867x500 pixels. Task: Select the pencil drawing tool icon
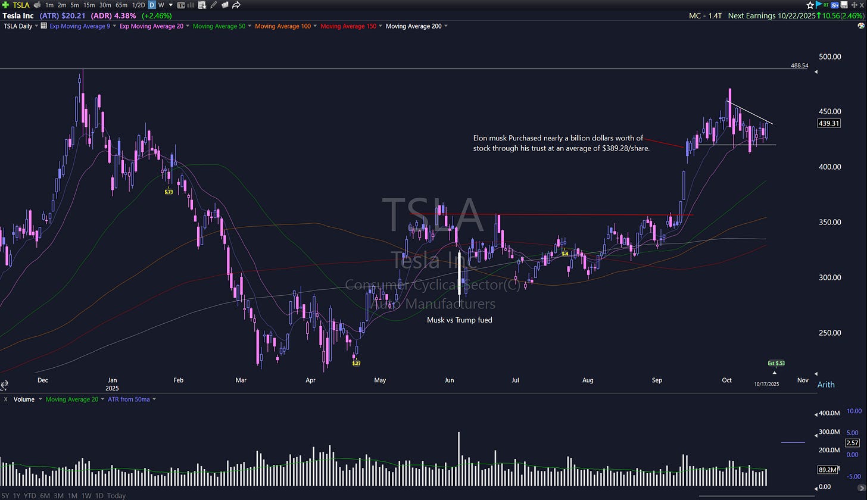(x=213, y=5)
